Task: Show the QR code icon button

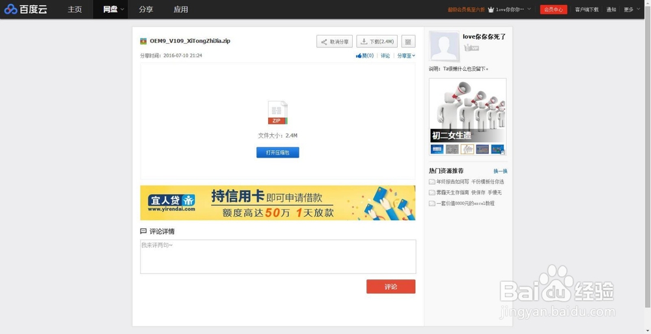Action: click(x=408, y=42)
